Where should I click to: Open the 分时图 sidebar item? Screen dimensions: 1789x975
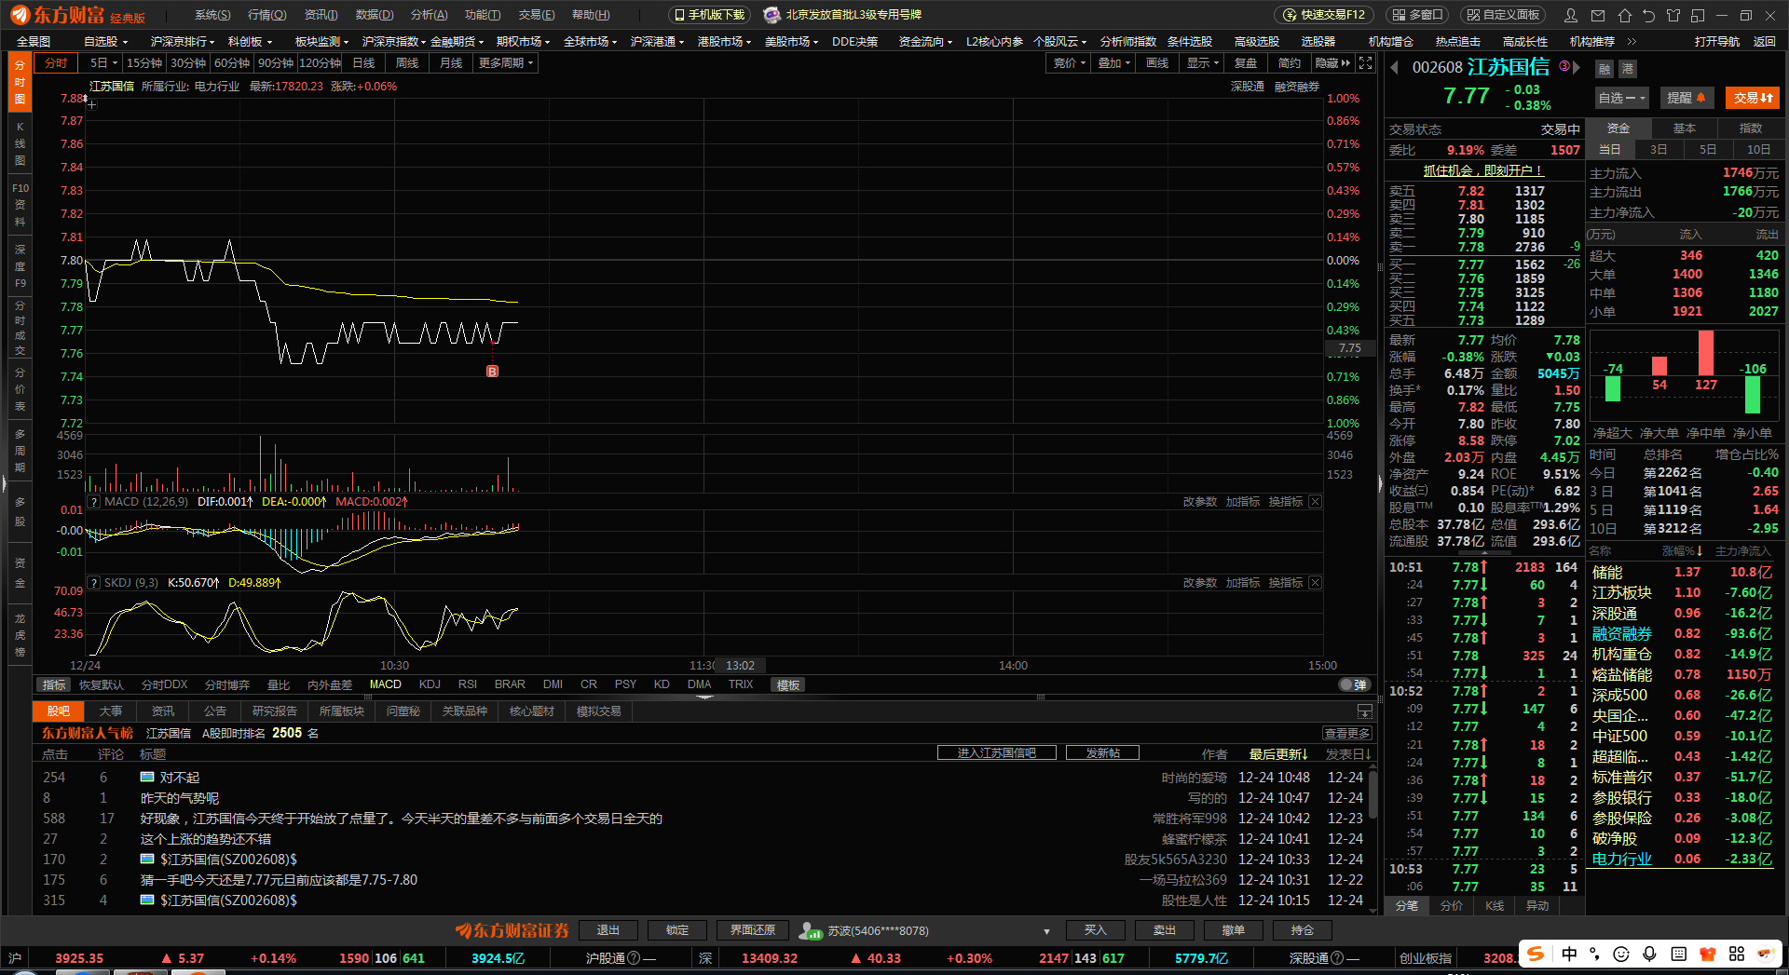coord(20,82)
